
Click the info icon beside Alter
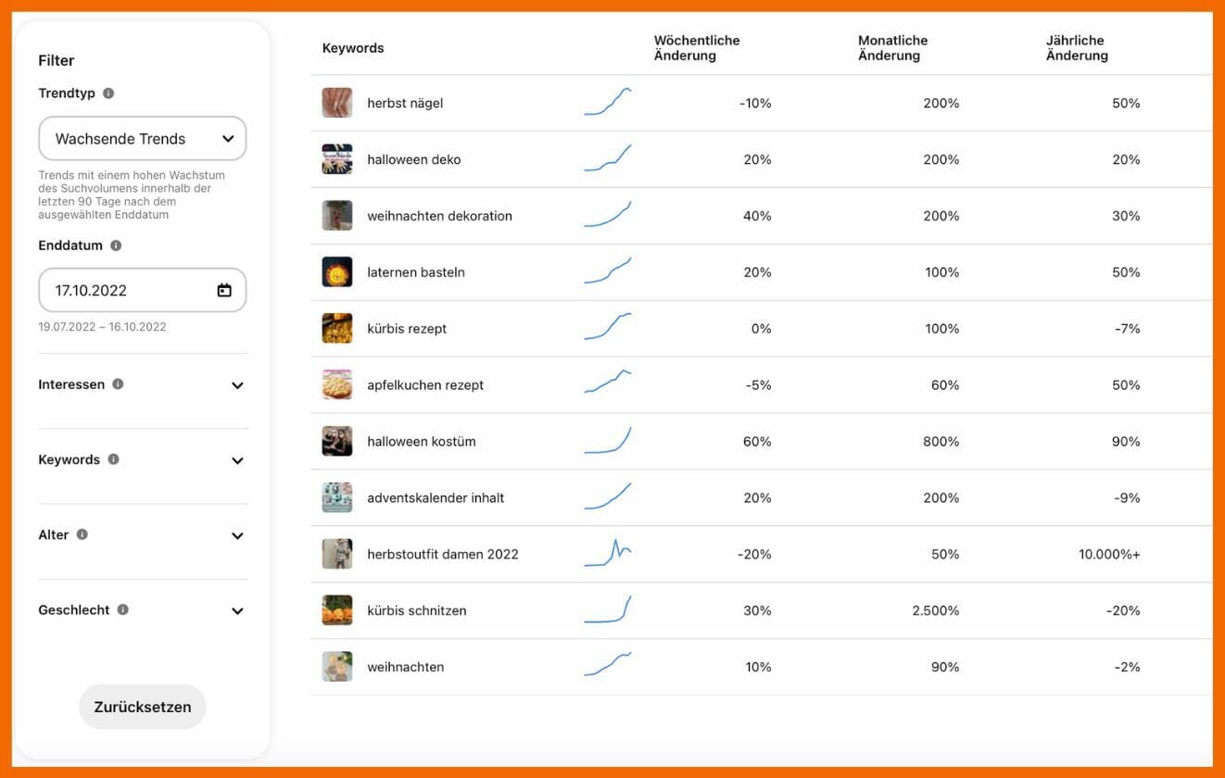tap(82, 534)
